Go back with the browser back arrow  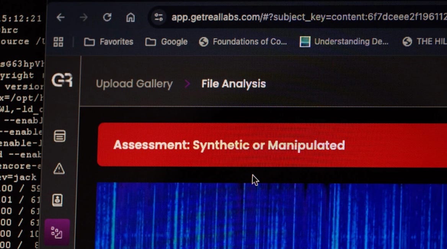tap(60, 17)
